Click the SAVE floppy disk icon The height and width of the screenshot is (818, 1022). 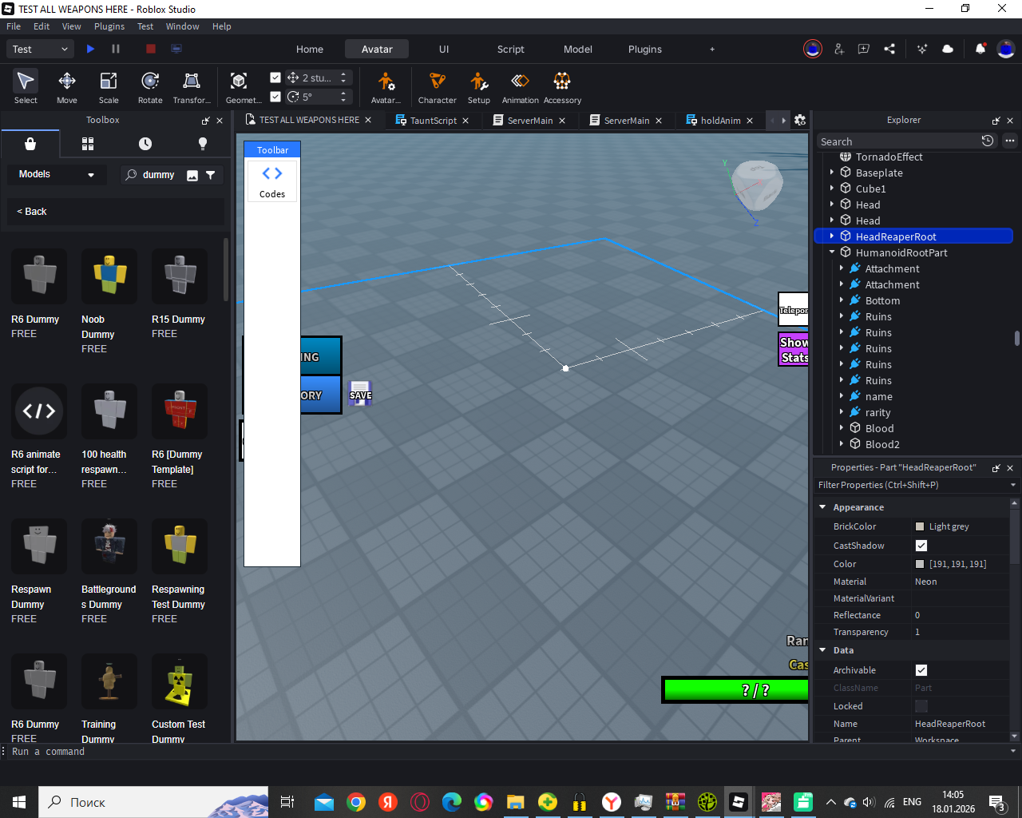click(x=360, y=392)
